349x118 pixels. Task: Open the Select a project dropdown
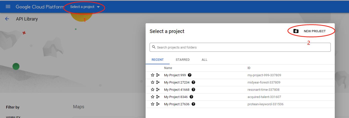(x=85, y=7)
